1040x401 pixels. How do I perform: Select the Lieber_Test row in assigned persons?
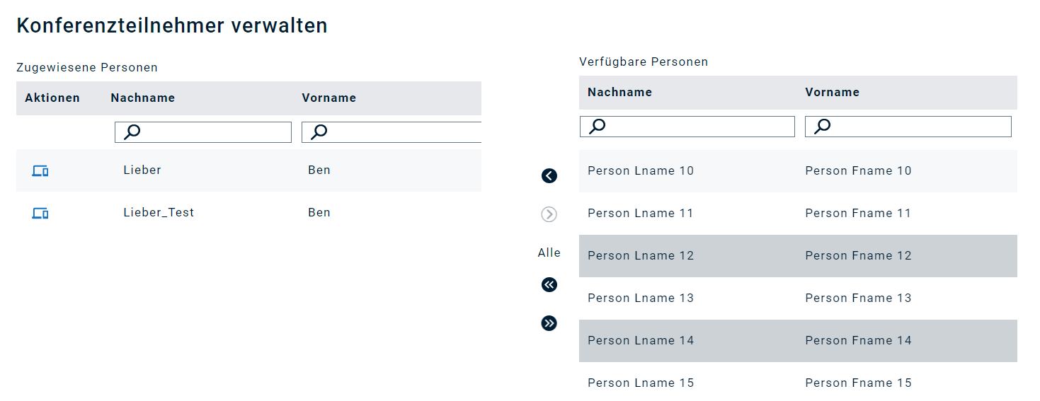click(x=248, y=213)
